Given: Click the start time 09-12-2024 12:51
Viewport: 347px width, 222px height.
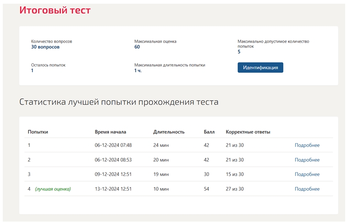Looking at the screenshot, I should [113, 174].
